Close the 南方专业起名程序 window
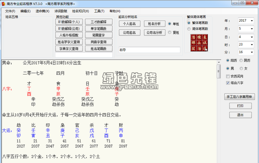Screen dimensions: 259x163 252,3
